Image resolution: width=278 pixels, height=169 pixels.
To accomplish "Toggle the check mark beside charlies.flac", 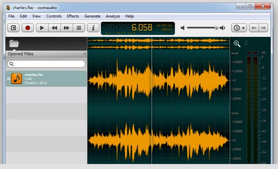I will click(9, 79).
